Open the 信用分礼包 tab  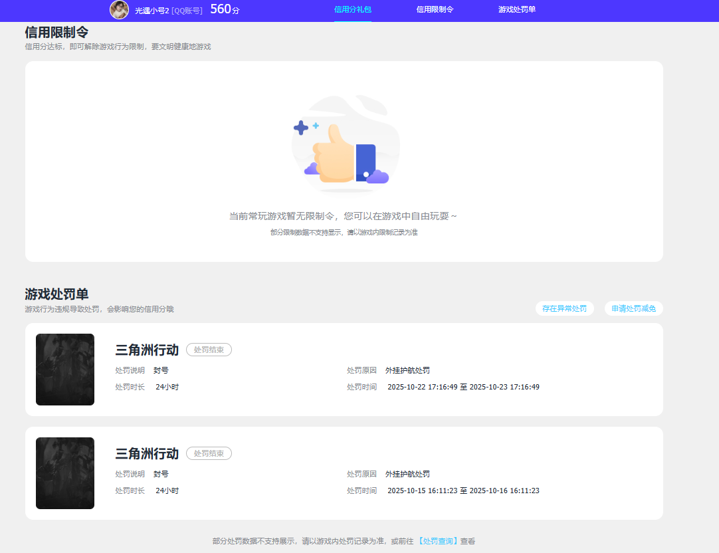coord(352,10)
